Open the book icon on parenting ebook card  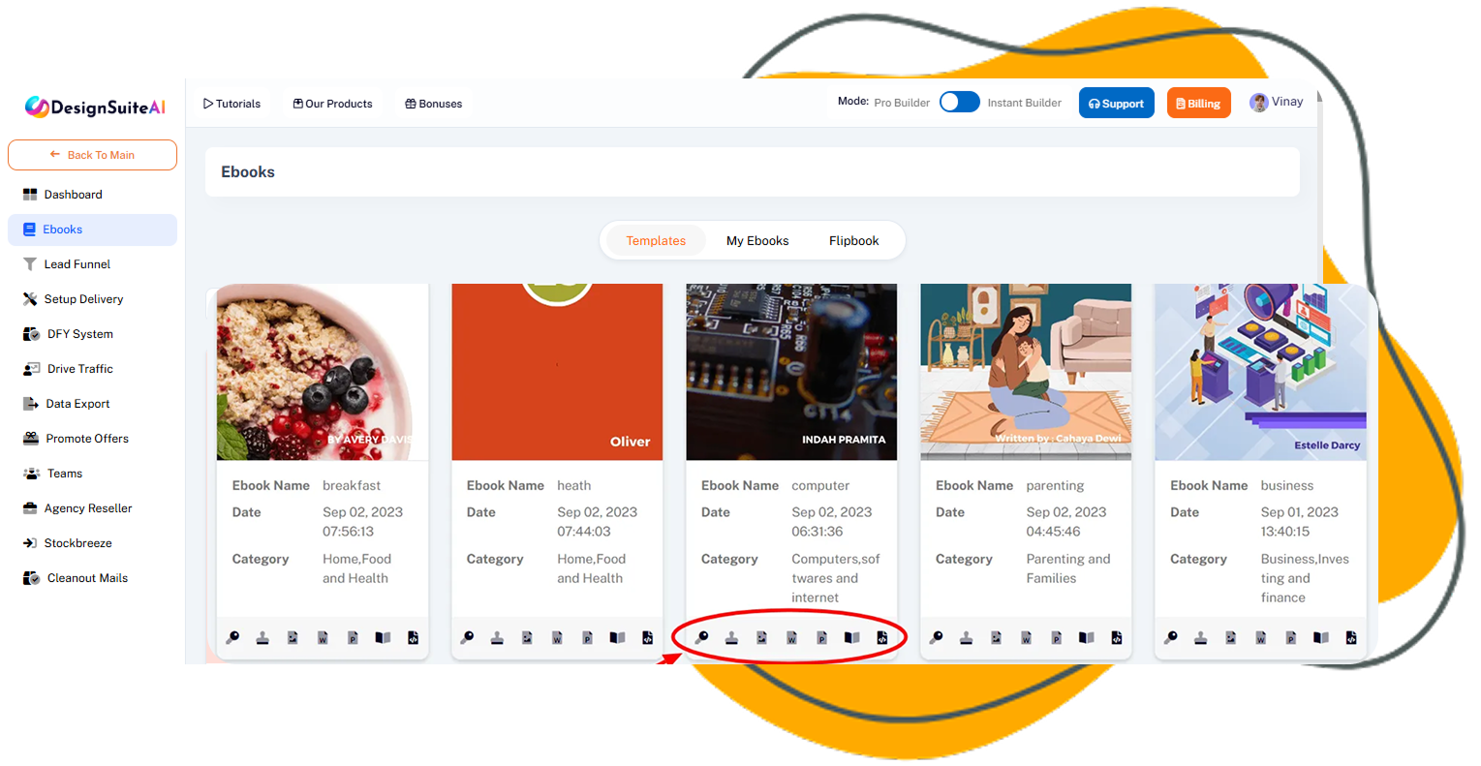tap(1086, 637)
